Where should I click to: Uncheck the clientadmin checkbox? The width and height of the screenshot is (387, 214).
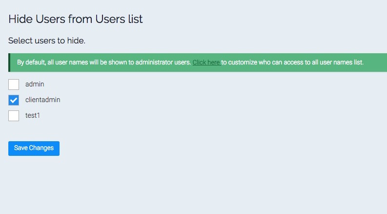point(14,100)
